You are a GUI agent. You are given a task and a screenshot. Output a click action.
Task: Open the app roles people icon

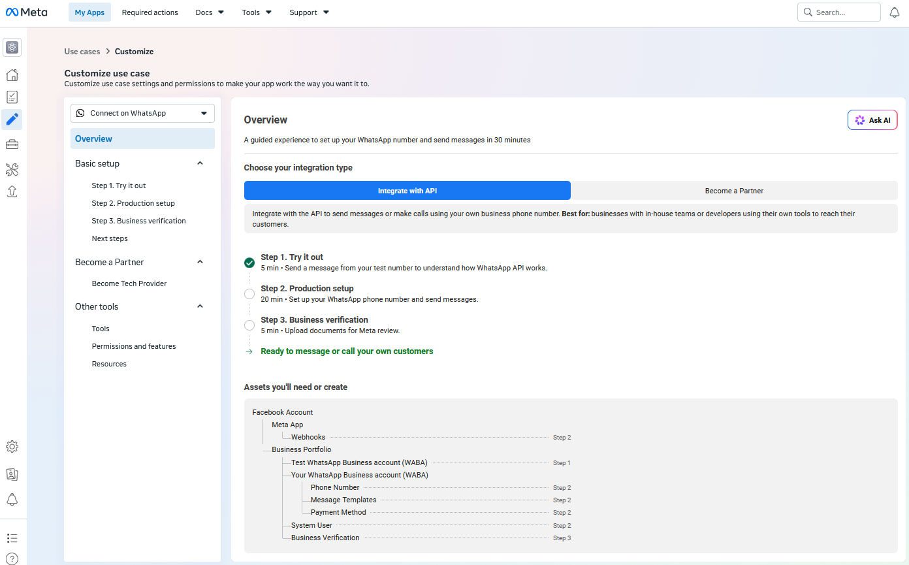tap(12, 474)
